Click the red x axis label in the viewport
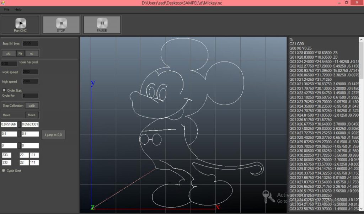The image size is (364, 214). coord(218,207)
